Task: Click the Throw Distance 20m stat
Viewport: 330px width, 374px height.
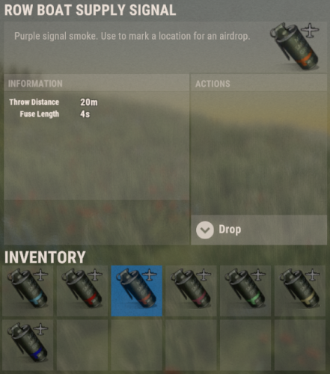Action: (x=53, y=102)
